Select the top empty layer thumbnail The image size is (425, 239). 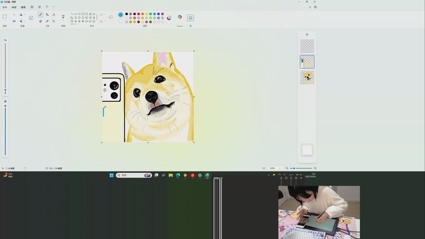coord(307,46)
